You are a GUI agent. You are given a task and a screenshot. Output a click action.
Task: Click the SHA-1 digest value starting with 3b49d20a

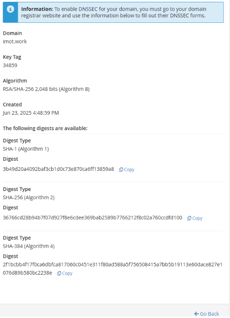click(58, 169)
